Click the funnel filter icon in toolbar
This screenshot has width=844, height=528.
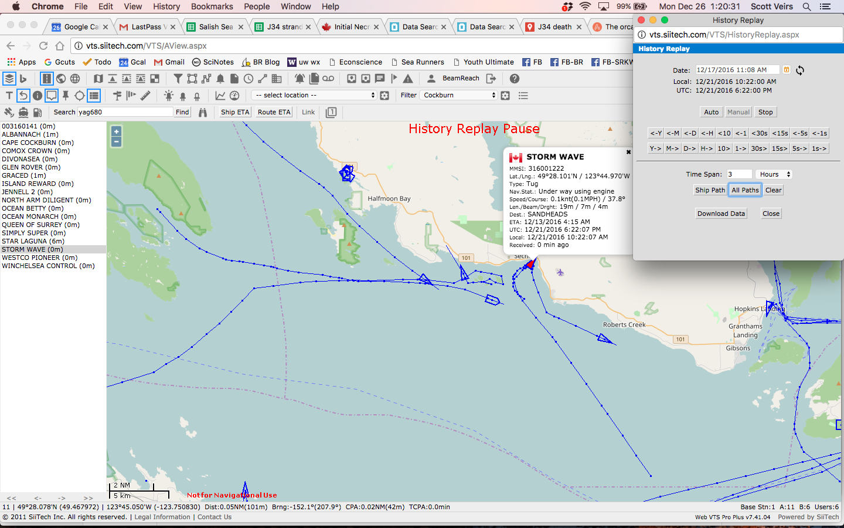point(178,79)
